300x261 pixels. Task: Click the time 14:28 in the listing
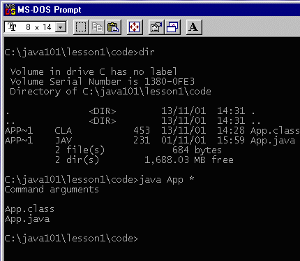coord(231,131)
